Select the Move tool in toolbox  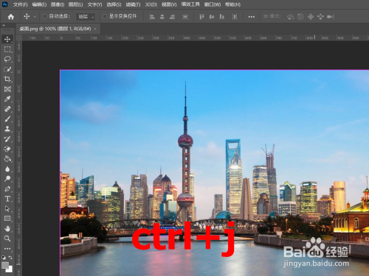pos(7,39)
